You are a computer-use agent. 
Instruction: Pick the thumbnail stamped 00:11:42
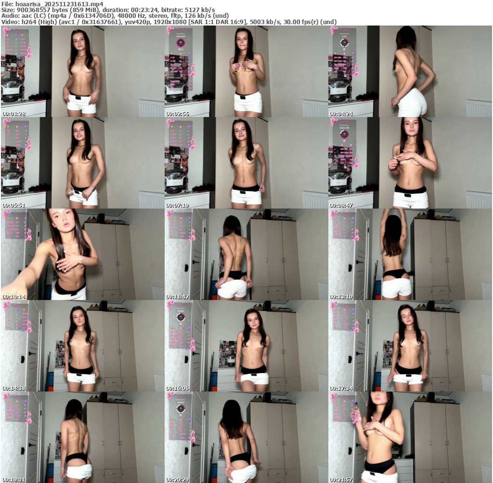(246, 254)
